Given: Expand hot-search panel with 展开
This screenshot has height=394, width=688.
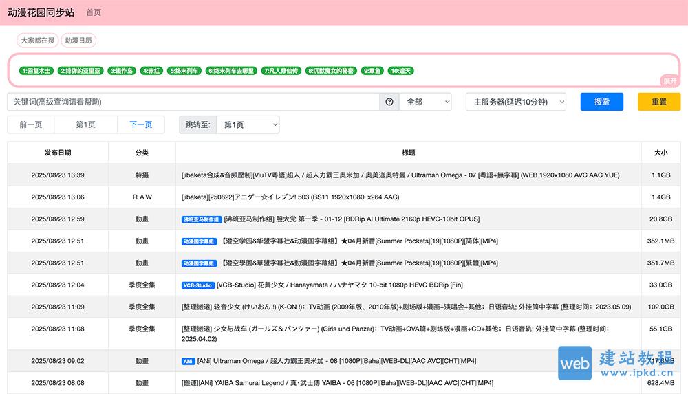Looking at the screenshot, I should coord(669,80).
